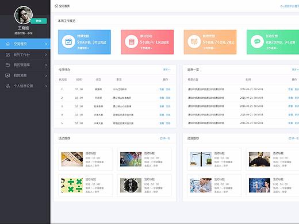
Task: Click the green teacher badge beside the avatar
Action: pos(39,21)
